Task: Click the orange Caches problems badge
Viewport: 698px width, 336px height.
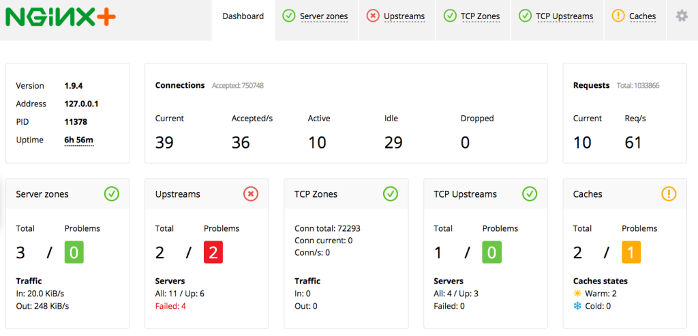Action: coord(631,253)
